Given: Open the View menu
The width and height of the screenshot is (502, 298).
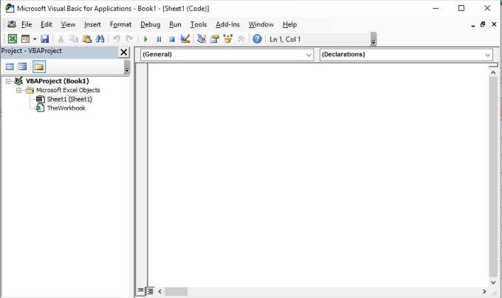Looking at the screenshot, I should (x=68, y=24).
